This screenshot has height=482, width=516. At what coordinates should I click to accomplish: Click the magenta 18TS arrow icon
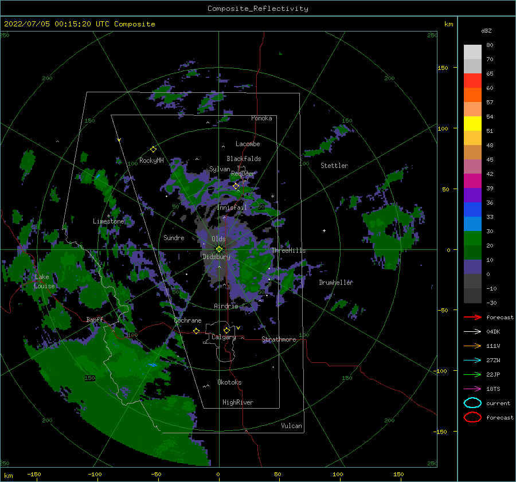pyautogui.click(x=472, y=389)
